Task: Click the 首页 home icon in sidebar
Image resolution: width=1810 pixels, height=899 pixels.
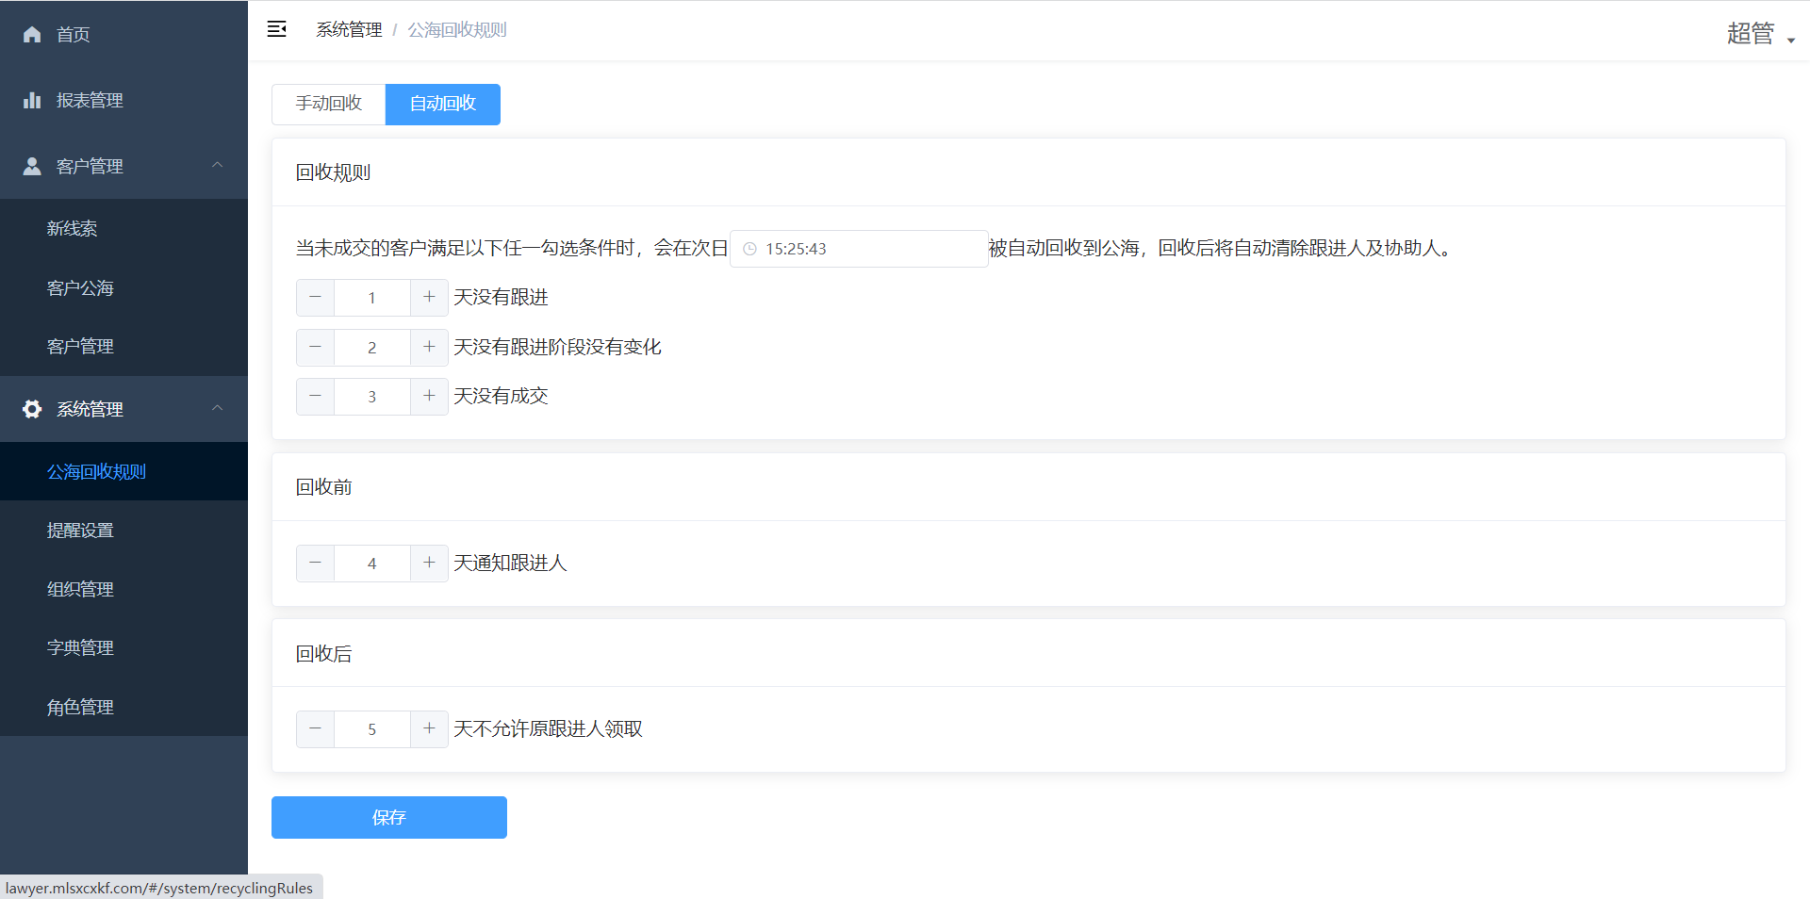Action: point(32,34)
